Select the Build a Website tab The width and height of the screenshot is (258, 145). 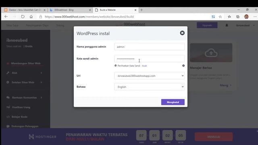pos(115,10)
